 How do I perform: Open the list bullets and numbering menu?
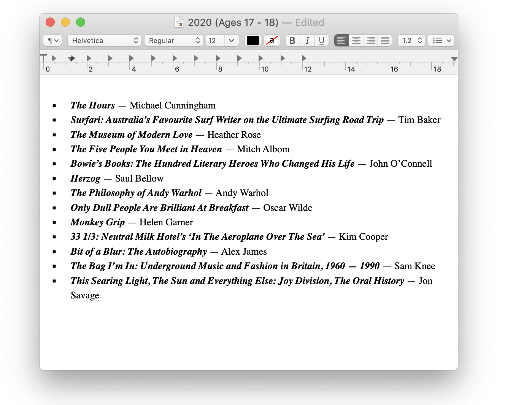point(441,40)
